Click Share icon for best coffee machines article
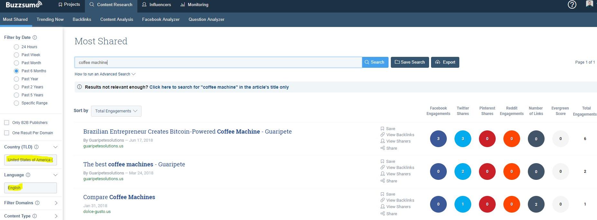 click(x=382, y=181)
